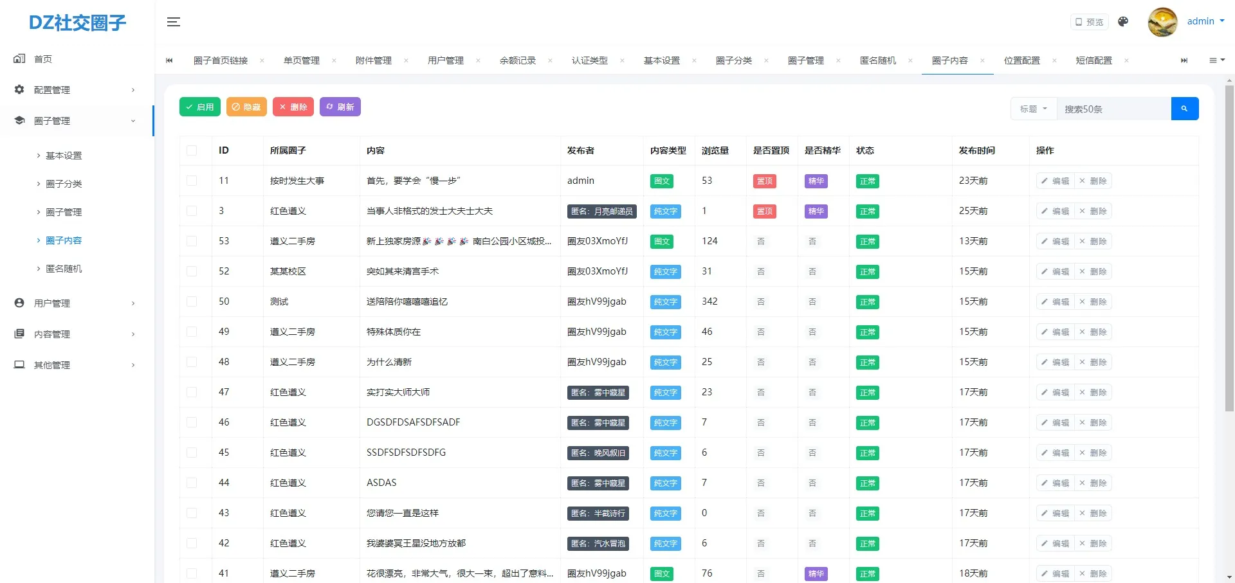
Task: Open the 圈子分类 tab
Action: [735, 60]
